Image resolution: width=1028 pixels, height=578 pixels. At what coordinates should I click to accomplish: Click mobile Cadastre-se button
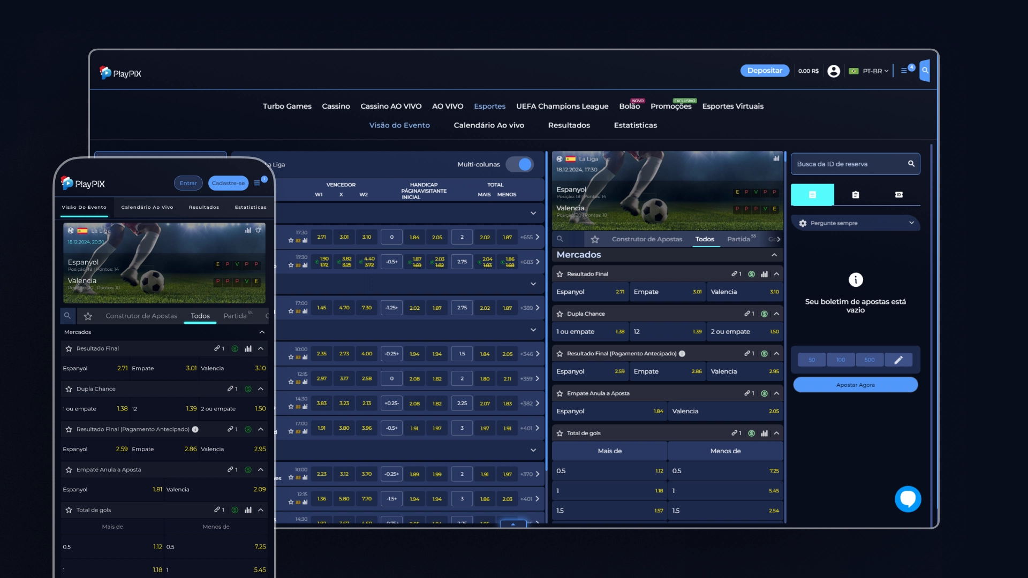point(228,183)
